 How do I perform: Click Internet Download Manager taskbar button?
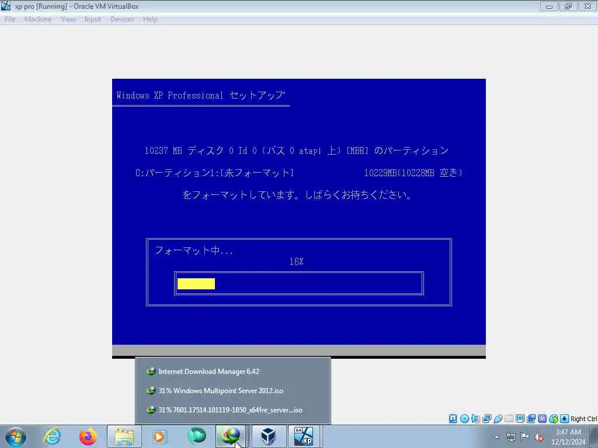[231, 436]
